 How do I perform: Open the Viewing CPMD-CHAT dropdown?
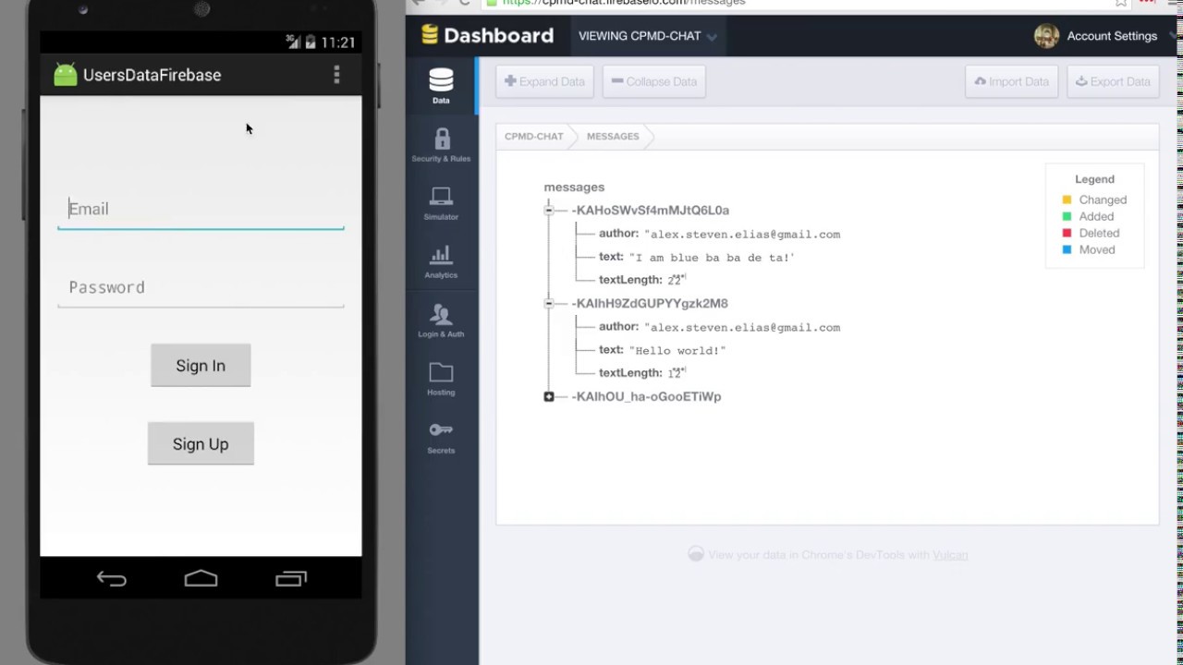[647, 36]
